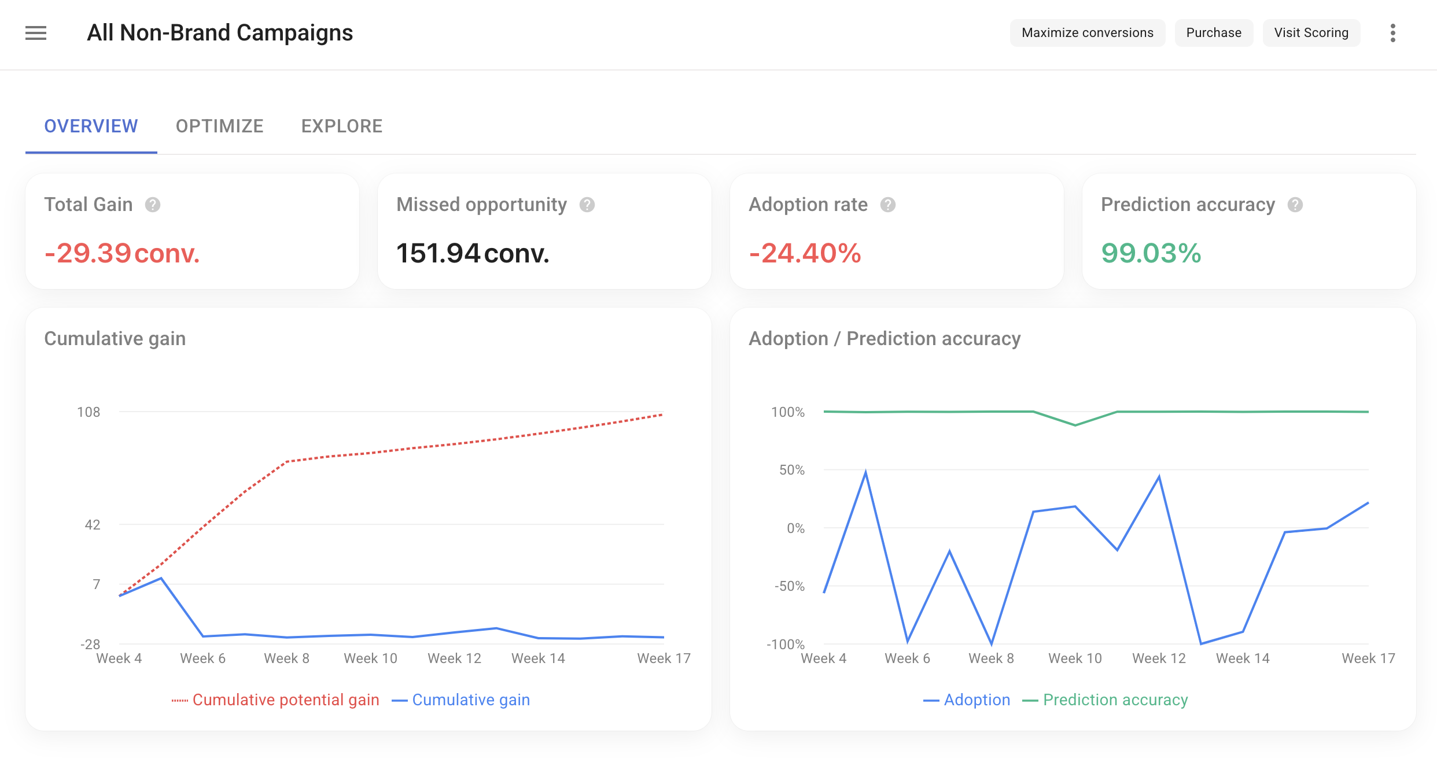Click the Prediction accuracy help icon

click(x=1296, y=204)
